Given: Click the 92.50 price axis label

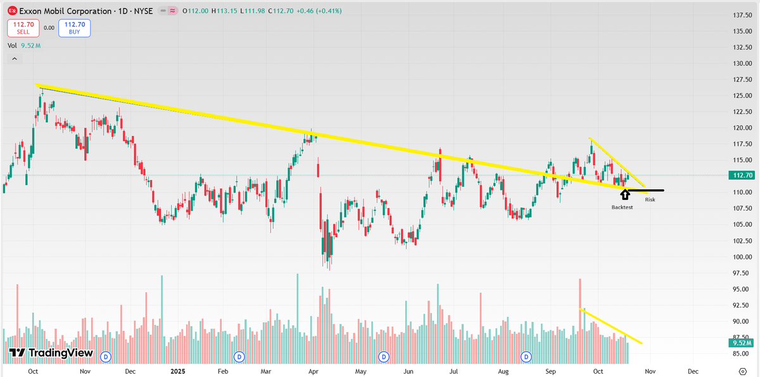Looking at the screenshot, I should [741, 306].
